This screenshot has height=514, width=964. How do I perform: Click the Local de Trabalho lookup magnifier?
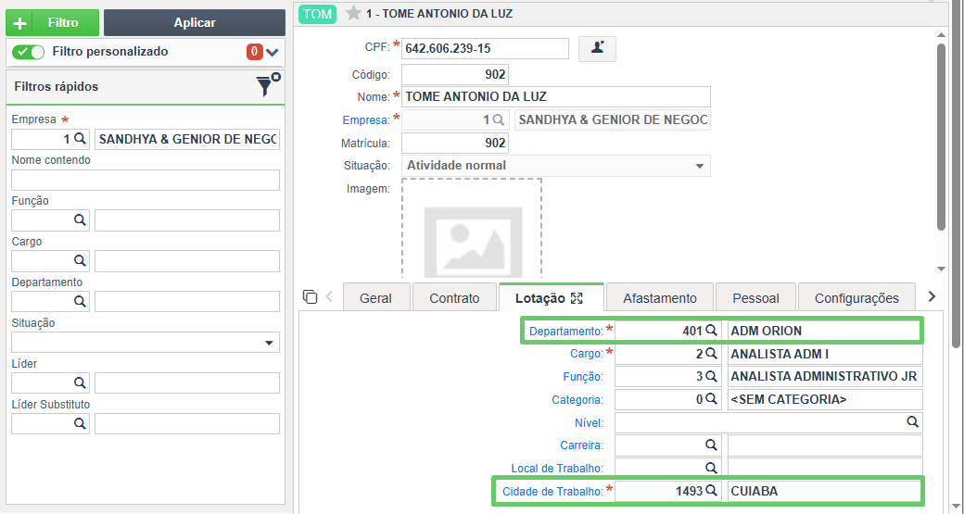(711, 468)
